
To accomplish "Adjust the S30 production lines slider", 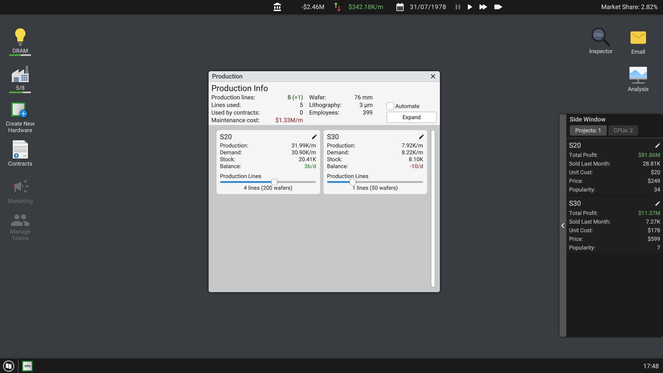I will point(353,182).
